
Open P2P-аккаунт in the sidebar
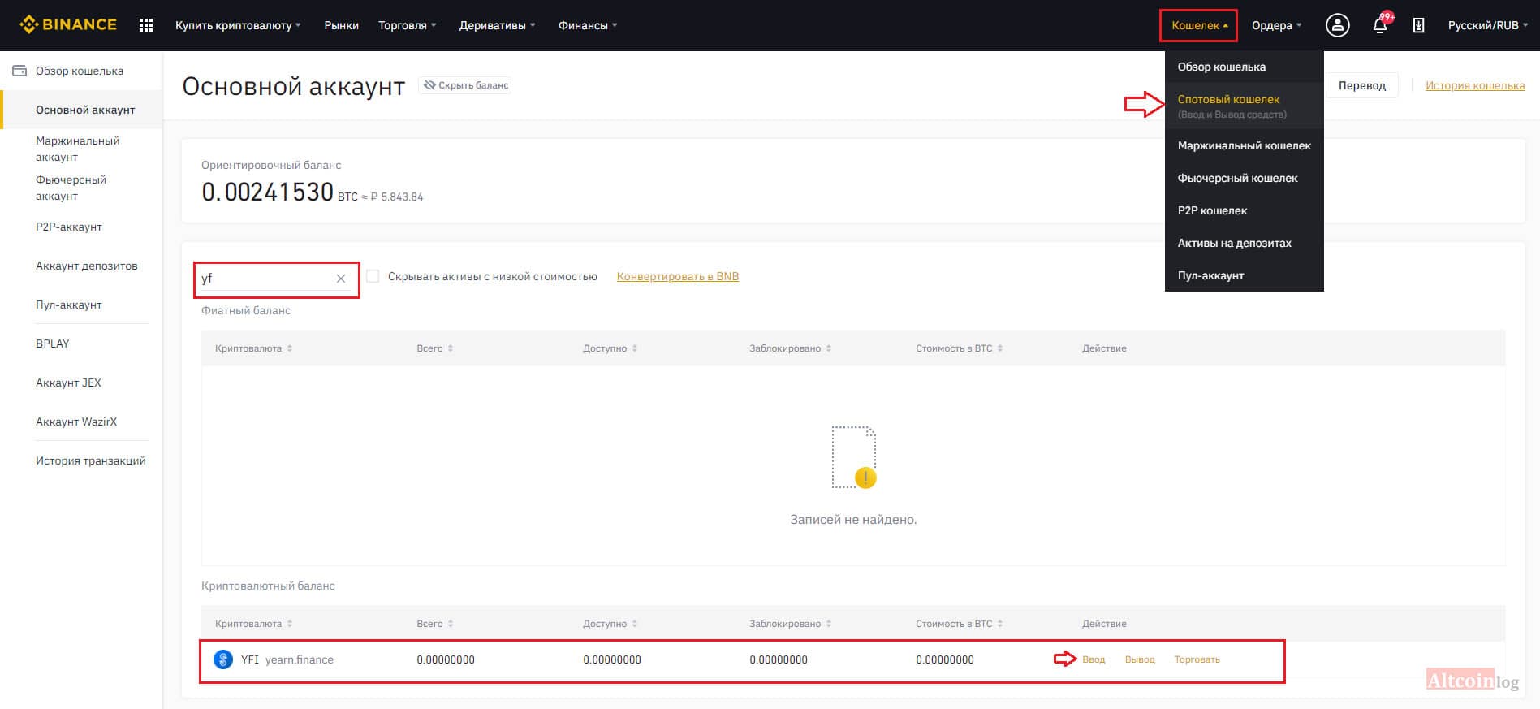pos(69,227)
